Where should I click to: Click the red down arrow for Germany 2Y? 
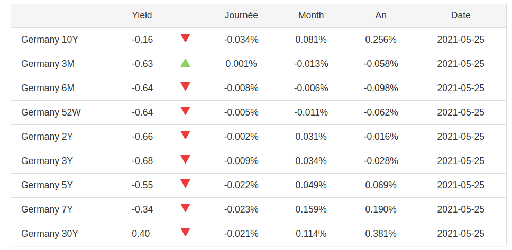(x=185, y=135)
